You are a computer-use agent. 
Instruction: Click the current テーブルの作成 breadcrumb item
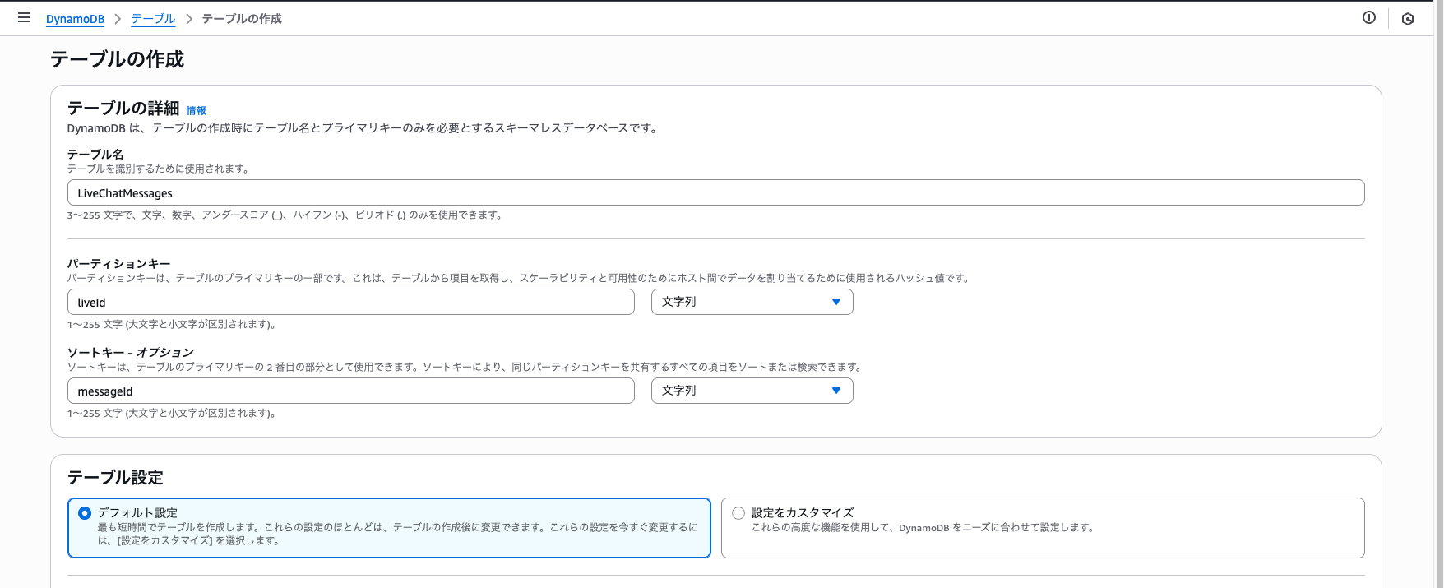(242, 19)
